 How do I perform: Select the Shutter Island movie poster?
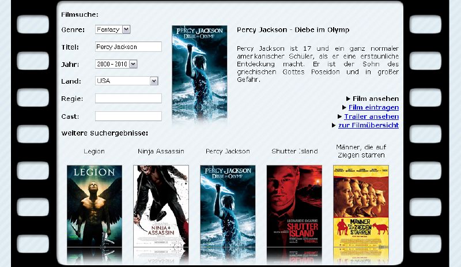click(x=294, y=206)
